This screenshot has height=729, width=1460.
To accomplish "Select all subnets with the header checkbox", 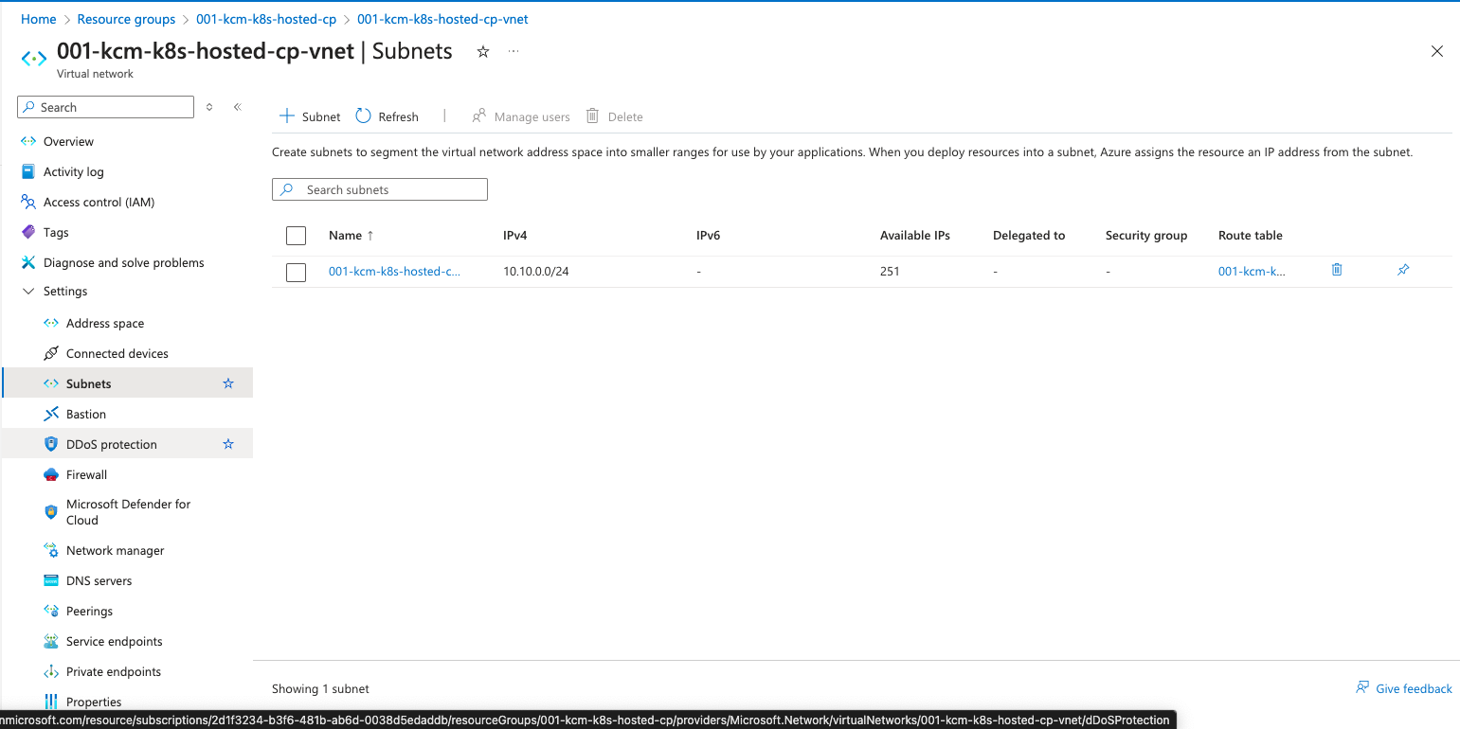I will point(296,236).
